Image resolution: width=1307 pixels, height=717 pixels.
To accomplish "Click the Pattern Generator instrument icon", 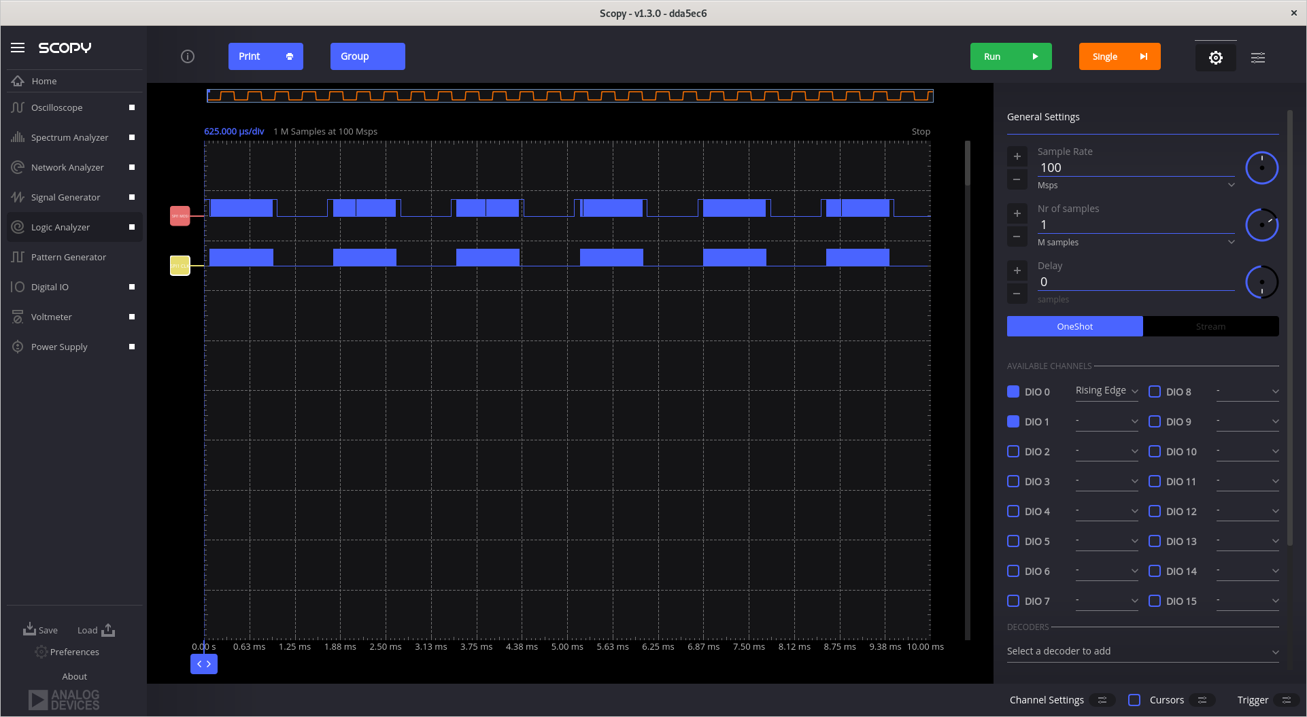I will click(18, 257).
